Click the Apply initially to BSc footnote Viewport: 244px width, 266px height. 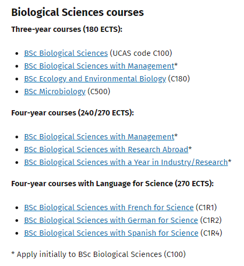(99, 254)
